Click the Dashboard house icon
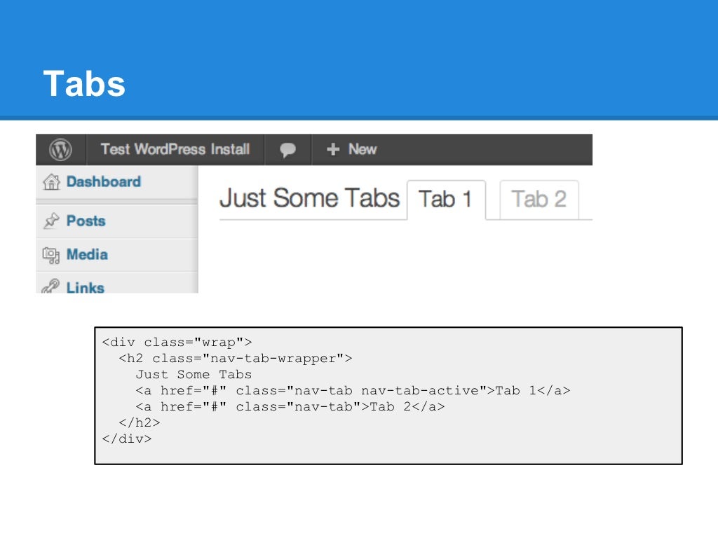Image resolution: width=718 pixels, height=538 pixels. (x=51, y=181)
